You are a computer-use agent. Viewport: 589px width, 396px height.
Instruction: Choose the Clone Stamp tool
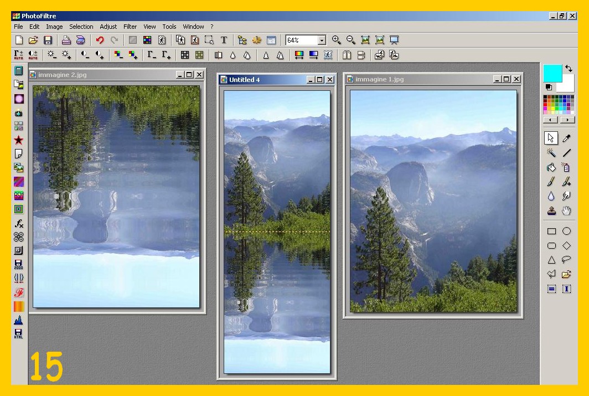pyautogui.click(x=551, y=210)
